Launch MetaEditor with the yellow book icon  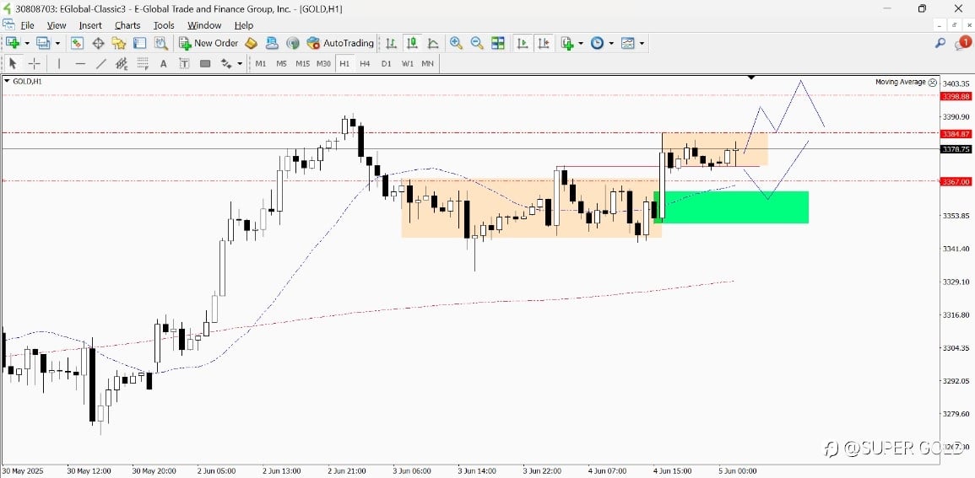251,43
